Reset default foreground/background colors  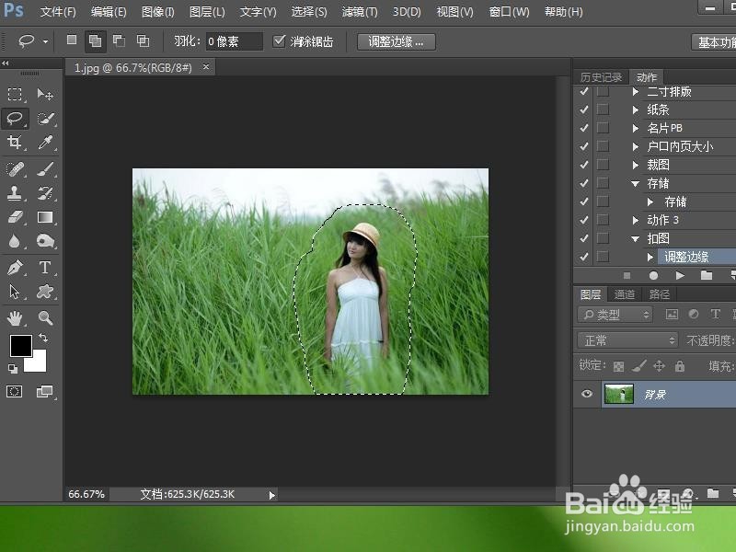point(13,369)
